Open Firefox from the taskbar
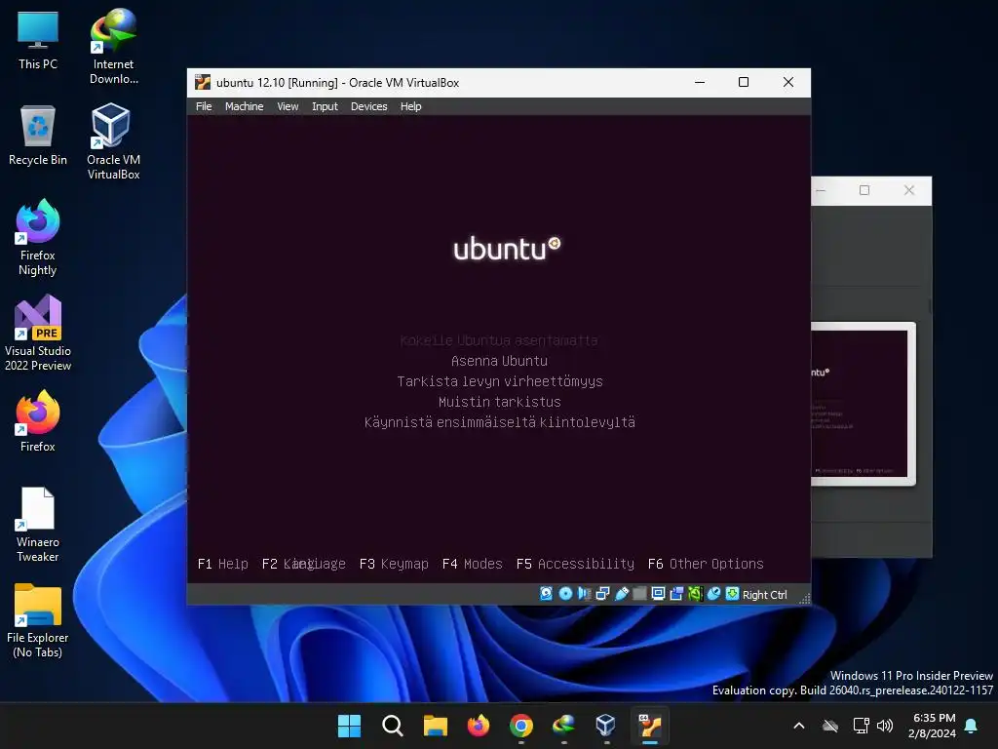 478,726
